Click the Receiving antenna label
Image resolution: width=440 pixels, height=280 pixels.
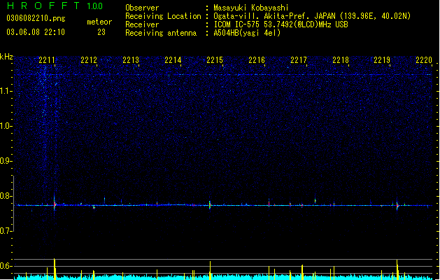point(161,33)
